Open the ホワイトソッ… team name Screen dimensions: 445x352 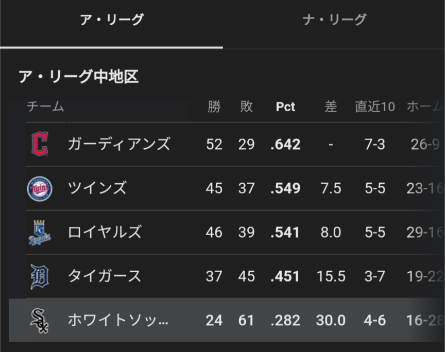118,321
